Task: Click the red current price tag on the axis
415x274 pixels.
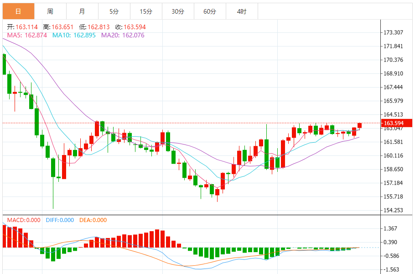Action: tap(397, 123)
